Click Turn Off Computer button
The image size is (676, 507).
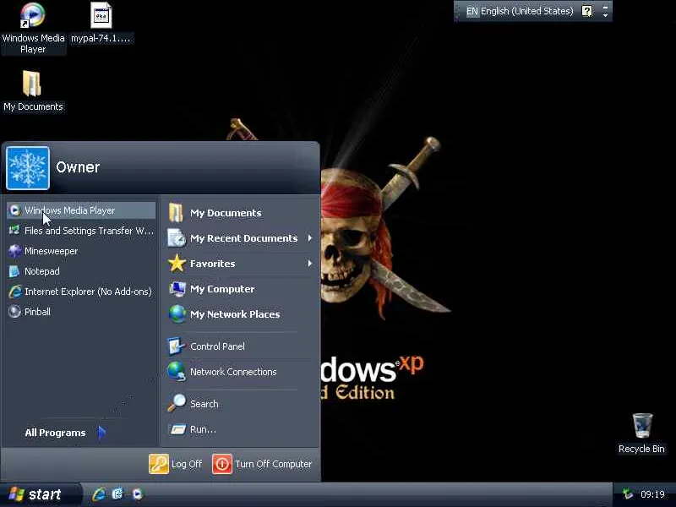(x=262, y=464)
